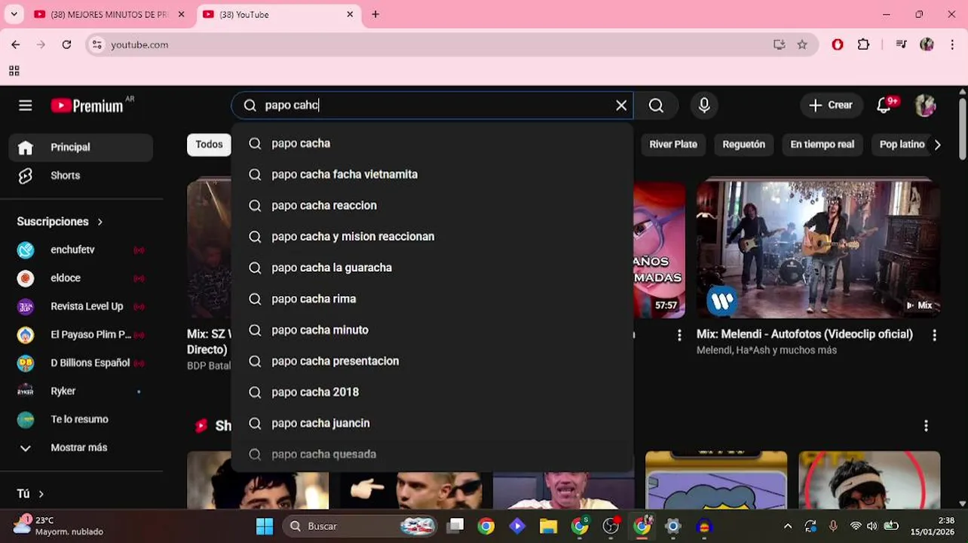The width and height of the screenshot is (968, 543).
Task: Choose 'papo cacha presentacion' suggestion
Action: (432, 360)
